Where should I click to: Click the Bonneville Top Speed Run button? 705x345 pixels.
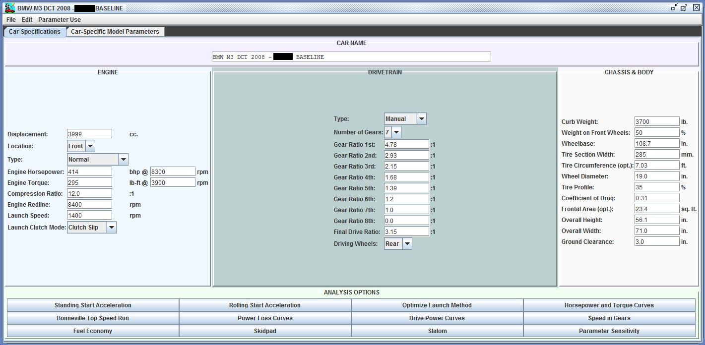tap(93, 318)
